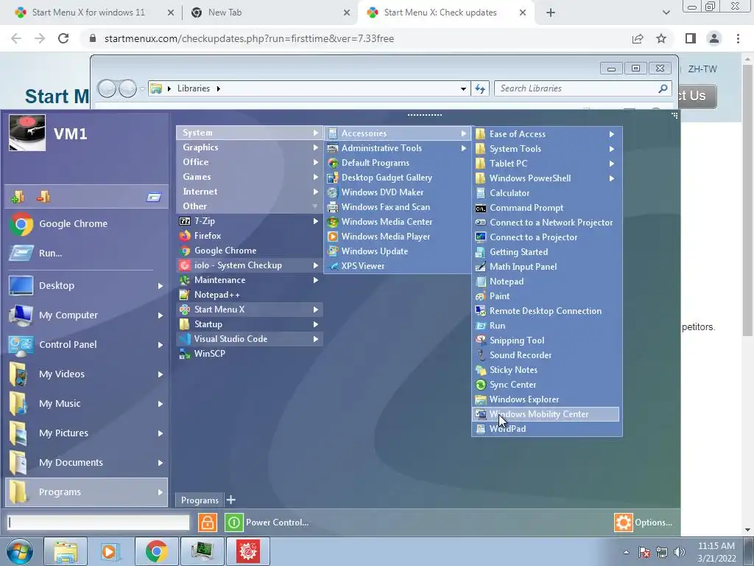Launch Paint

(546, 296)
